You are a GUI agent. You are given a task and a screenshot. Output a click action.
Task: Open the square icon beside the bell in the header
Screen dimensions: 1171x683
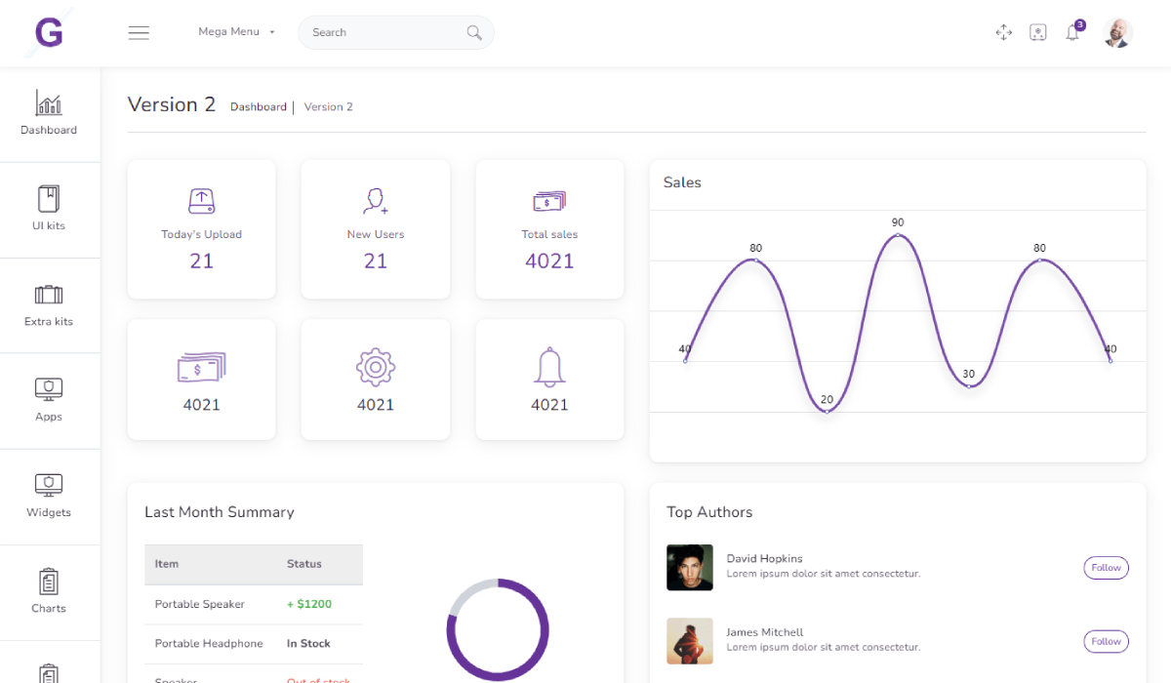click(x=1038, y=32)
